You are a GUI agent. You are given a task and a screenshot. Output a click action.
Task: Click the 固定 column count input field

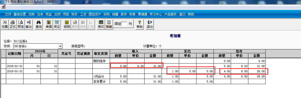tap(124, 24)
